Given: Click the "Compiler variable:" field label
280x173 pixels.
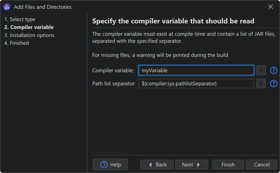Looking at the screenshot, I should click(113, 71).
